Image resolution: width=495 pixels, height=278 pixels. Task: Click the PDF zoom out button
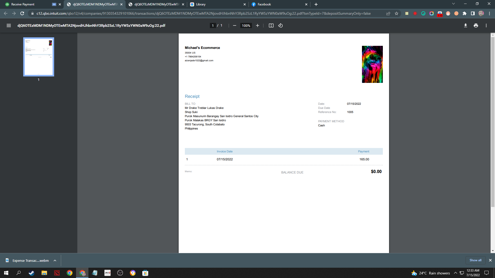click(x=234, y=25)
